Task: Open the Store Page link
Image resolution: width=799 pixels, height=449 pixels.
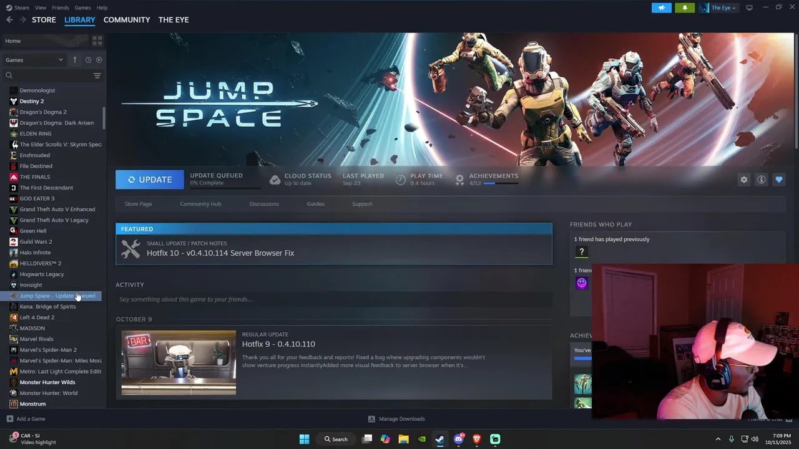Action: (x=138, y=204)
